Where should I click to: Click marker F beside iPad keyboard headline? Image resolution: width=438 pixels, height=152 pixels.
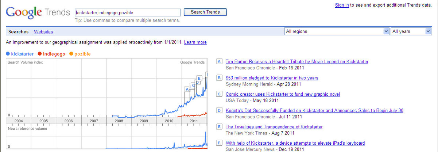219,143
